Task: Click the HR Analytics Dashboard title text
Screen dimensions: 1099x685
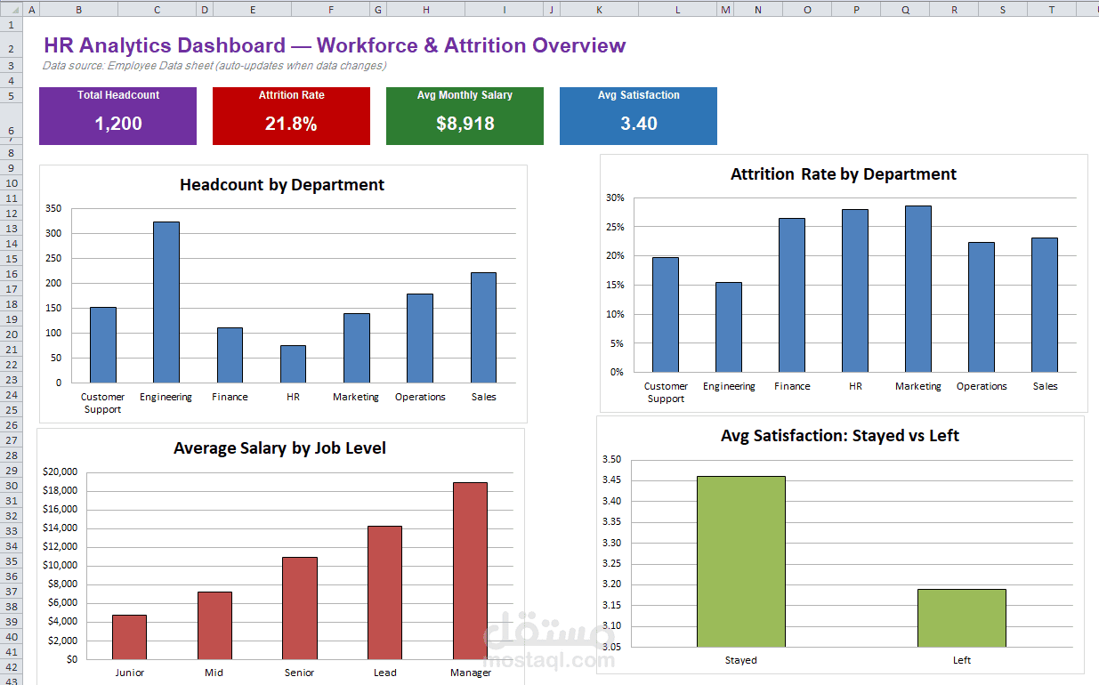Action: point(335,45)
